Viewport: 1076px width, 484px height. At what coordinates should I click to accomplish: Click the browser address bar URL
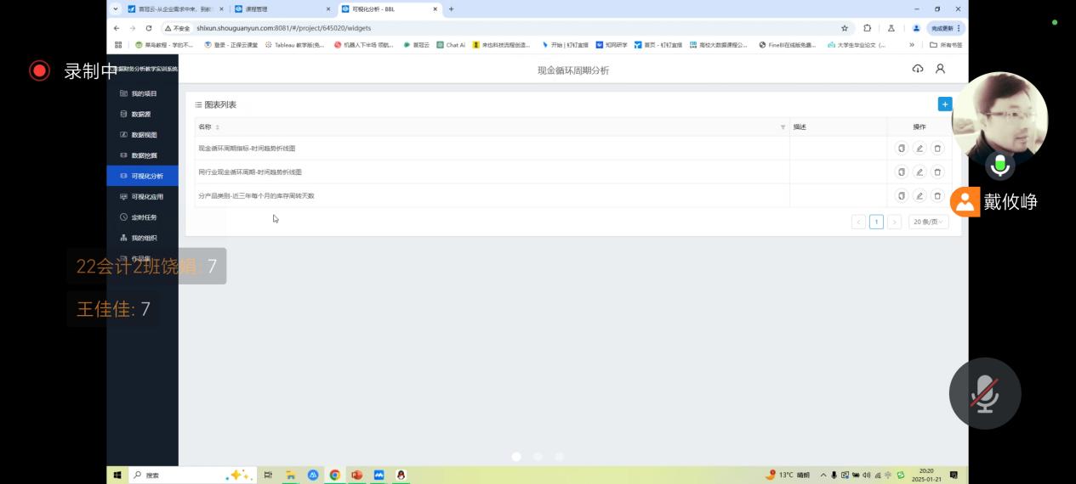(283, 28)
